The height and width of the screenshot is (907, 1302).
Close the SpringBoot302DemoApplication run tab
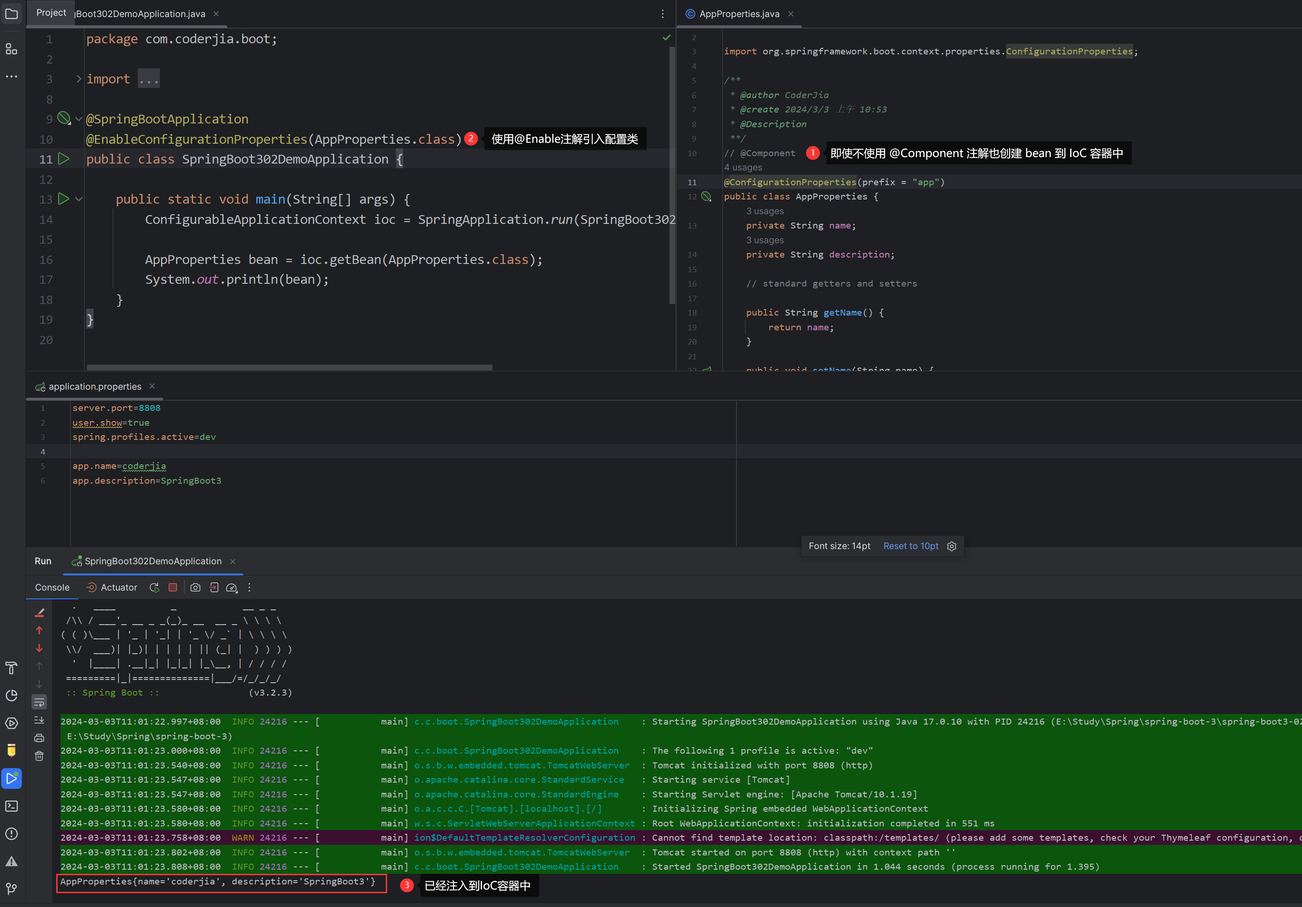pyautogui.click(x=232, y=561)
